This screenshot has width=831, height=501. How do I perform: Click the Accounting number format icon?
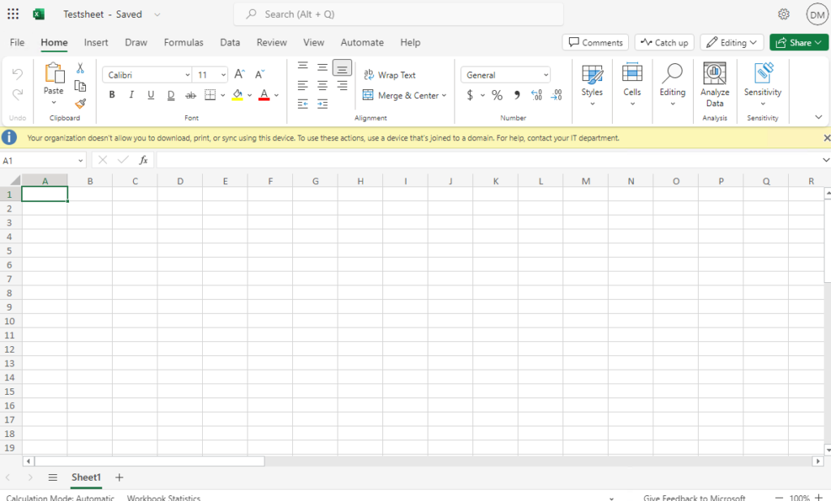point(472,95)
